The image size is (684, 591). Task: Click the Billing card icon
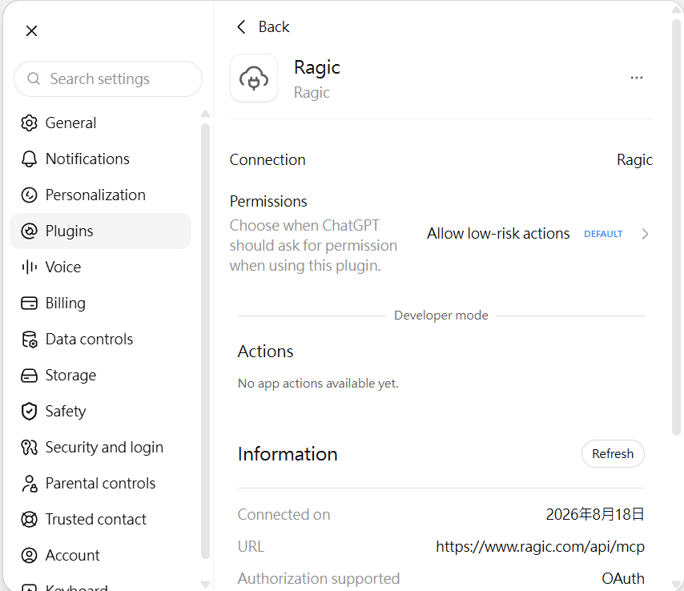click(29, 303)
